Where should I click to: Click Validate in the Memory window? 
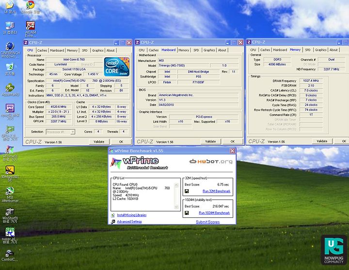(x=322, y=141)
